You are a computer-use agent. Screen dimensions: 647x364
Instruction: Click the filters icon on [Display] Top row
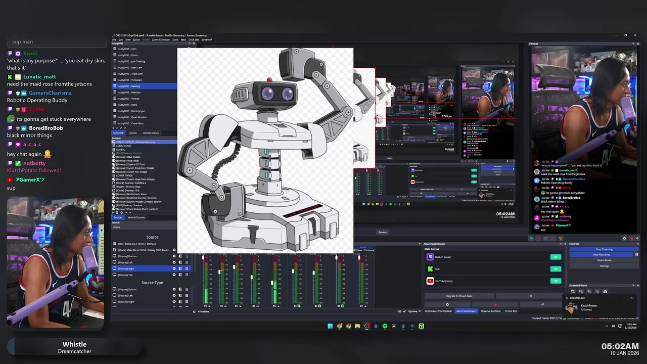[x=180, y=275]
